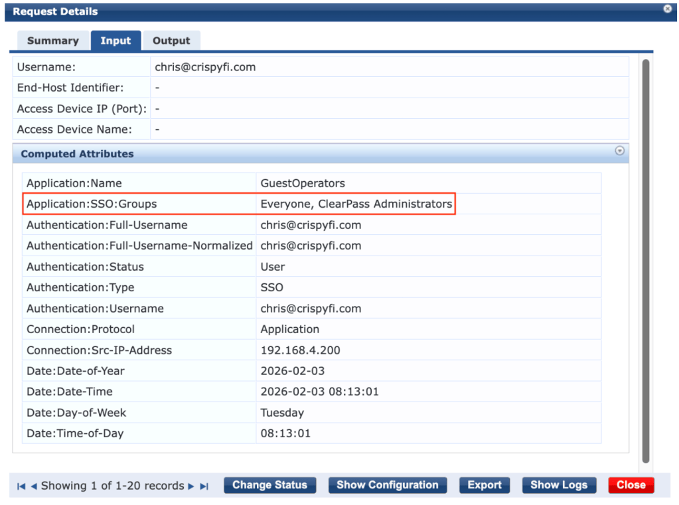Screen dimensions: 679x505
Task: Go to the first record using pagination
Action: 21,486
